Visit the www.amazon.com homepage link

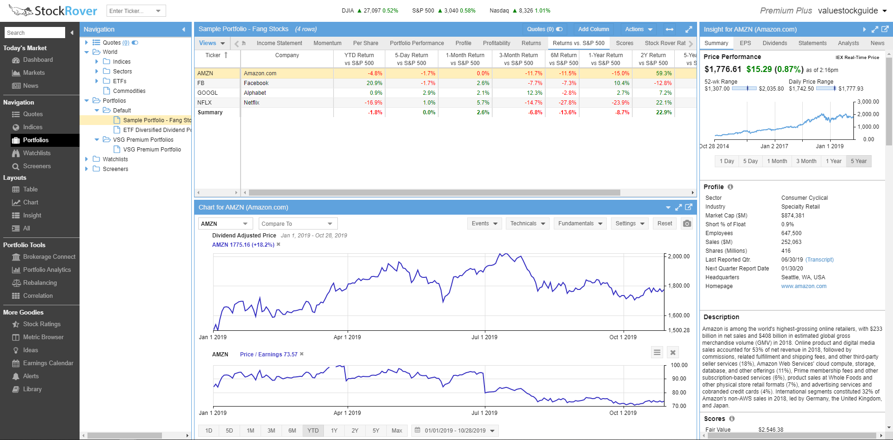804,286
